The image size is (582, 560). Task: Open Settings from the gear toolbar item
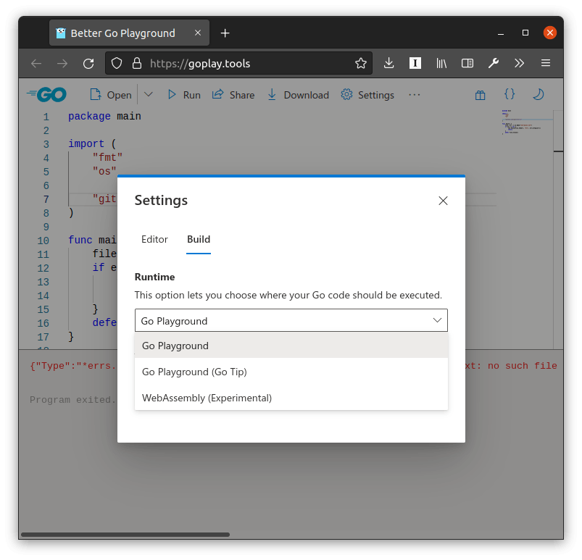point(367,95)
